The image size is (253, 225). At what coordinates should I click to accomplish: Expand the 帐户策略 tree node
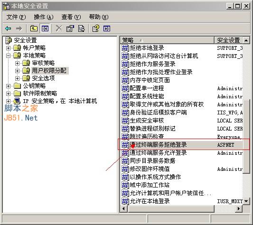point(8,48)
